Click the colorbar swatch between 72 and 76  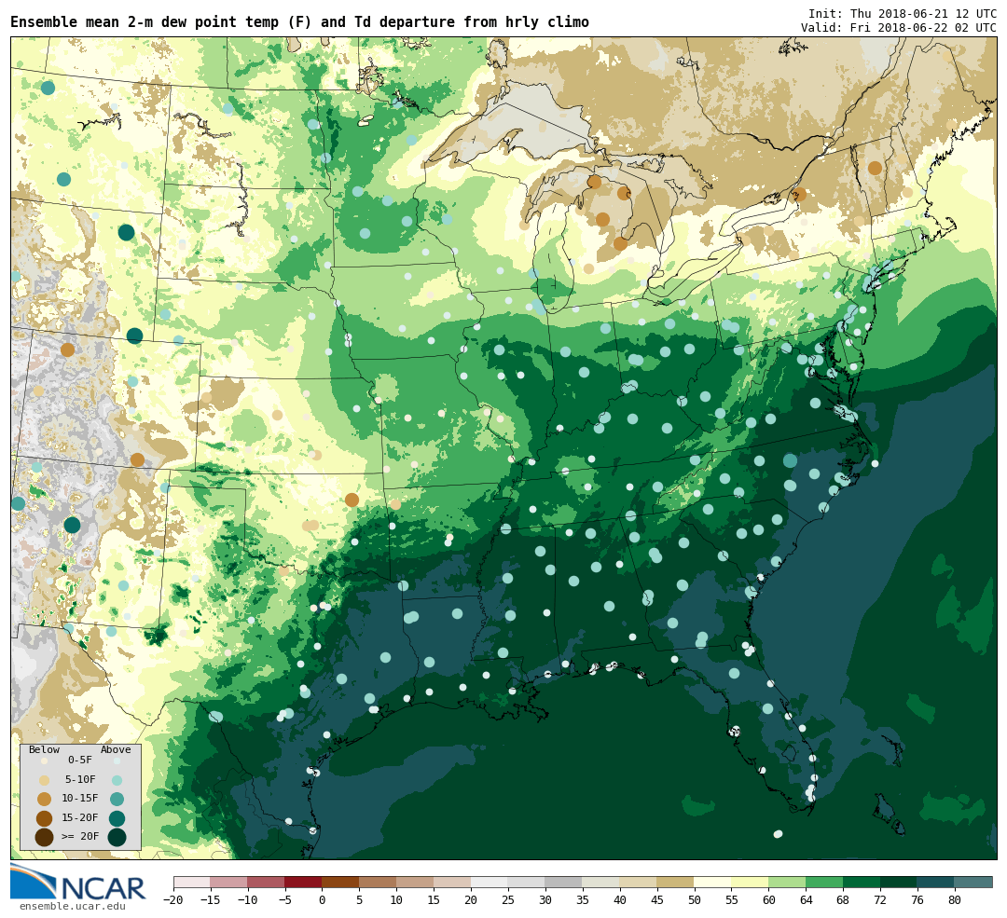899,882
